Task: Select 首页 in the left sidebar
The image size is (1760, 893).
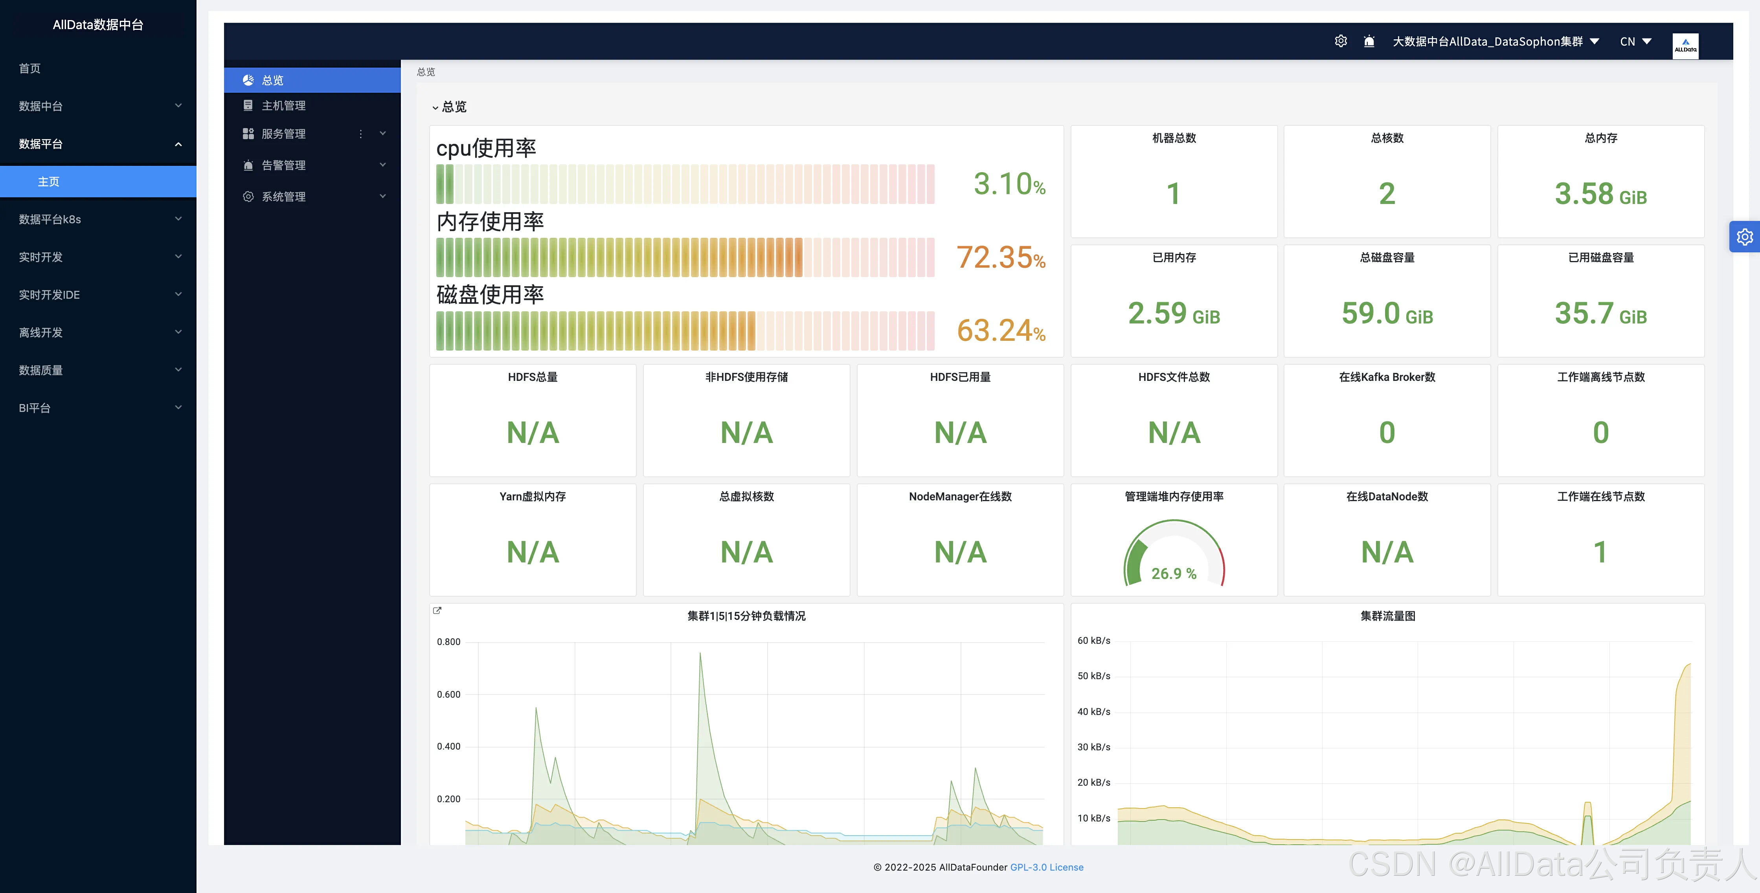Action: click(x=30, y=68)
